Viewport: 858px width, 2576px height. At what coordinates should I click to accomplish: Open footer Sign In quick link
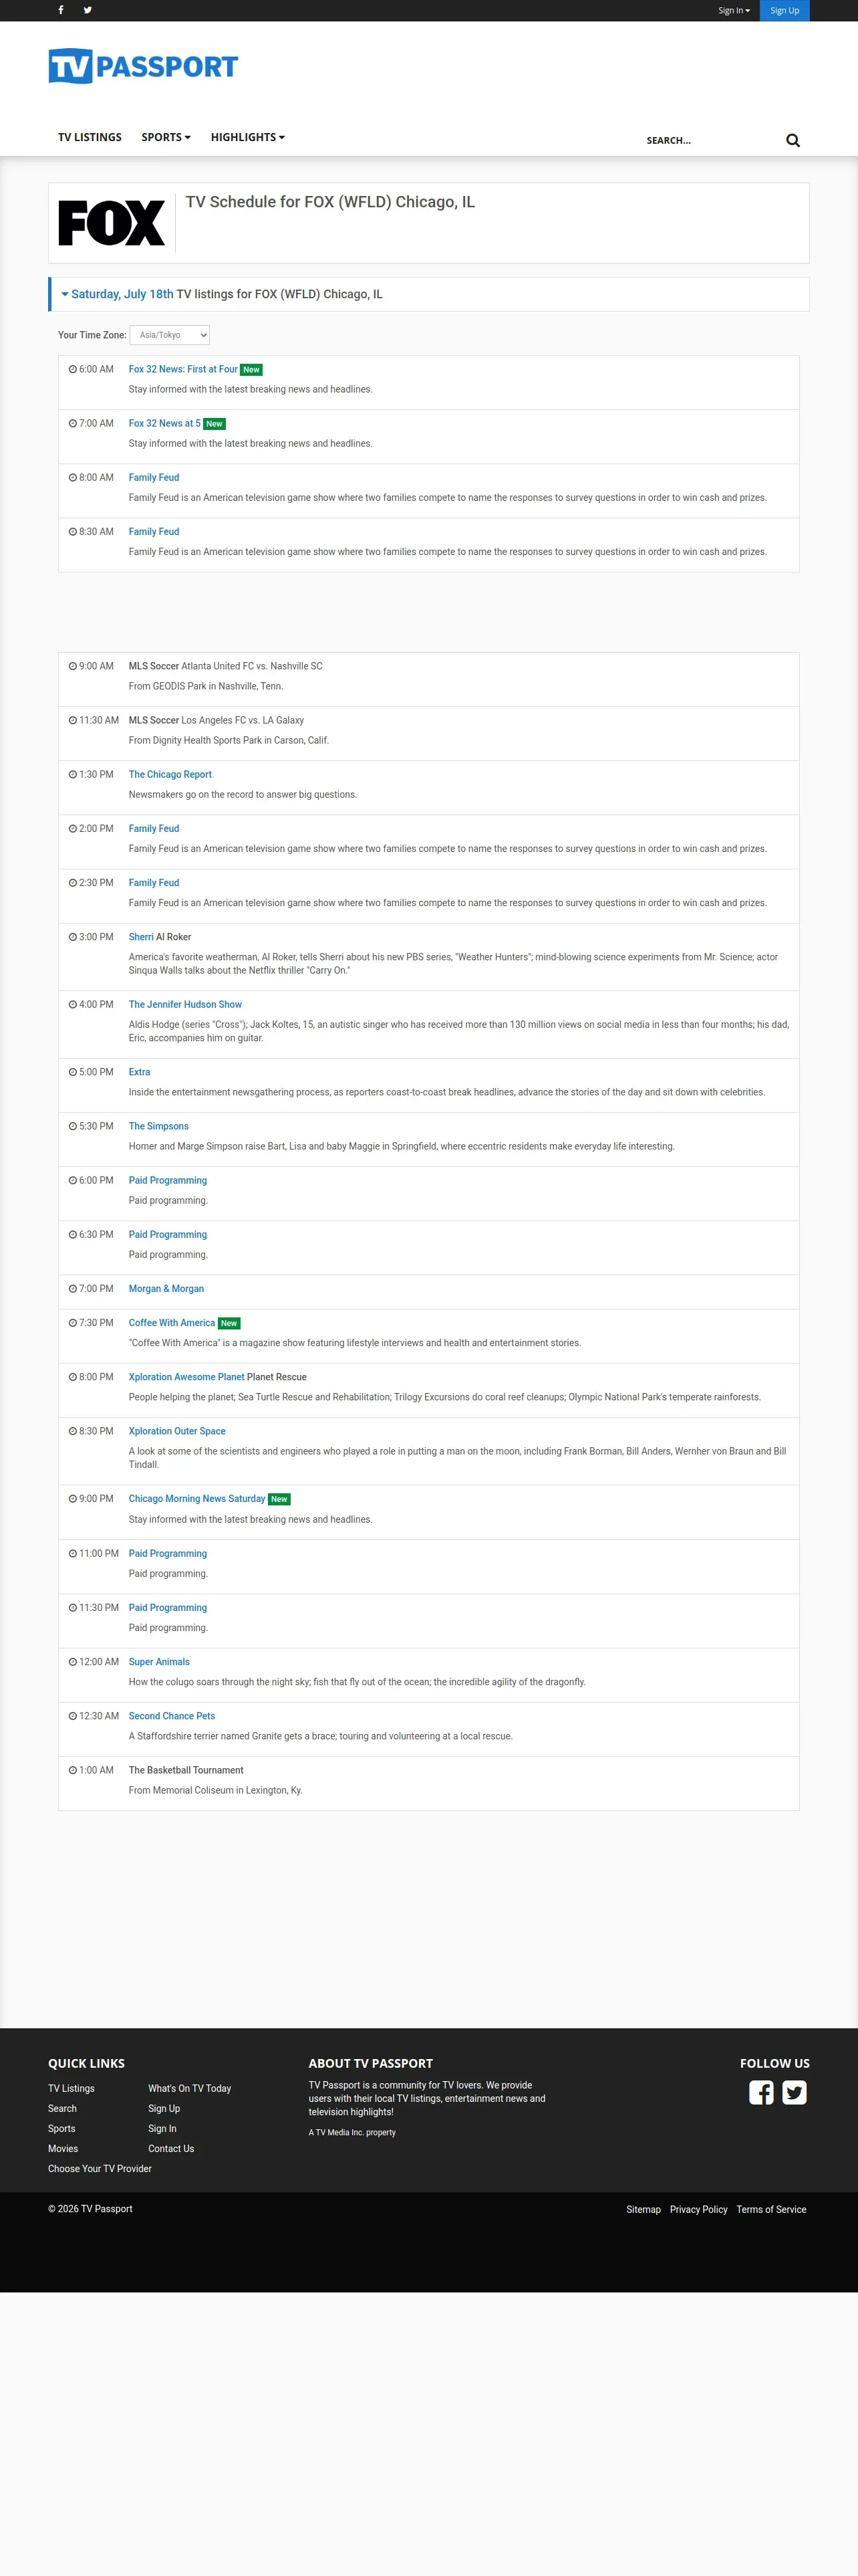coord(163,2128)
